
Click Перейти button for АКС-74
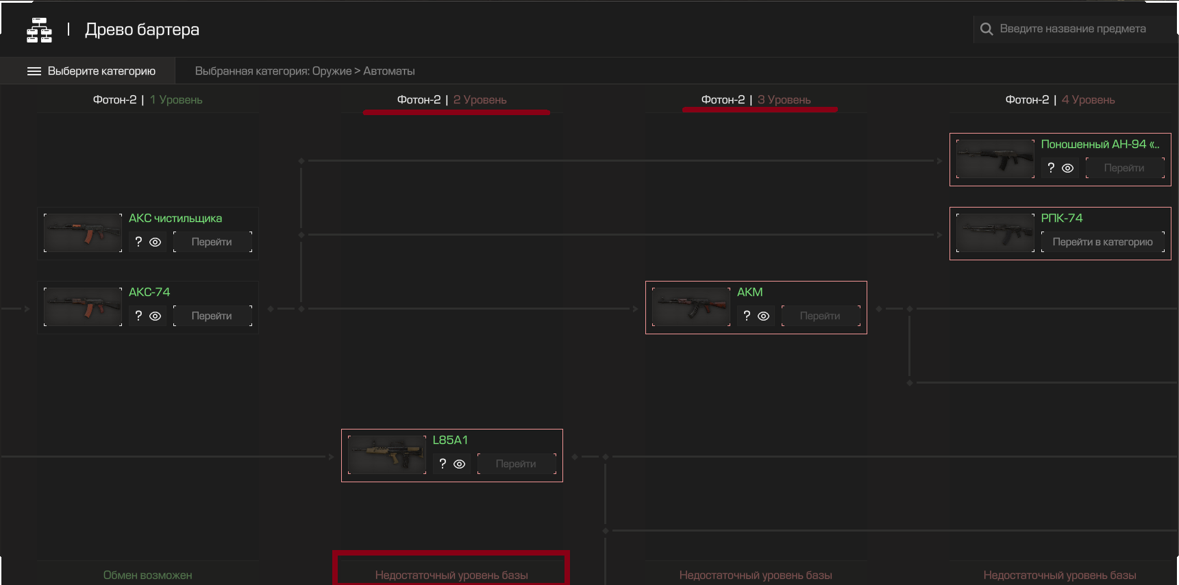coord(212,316)
